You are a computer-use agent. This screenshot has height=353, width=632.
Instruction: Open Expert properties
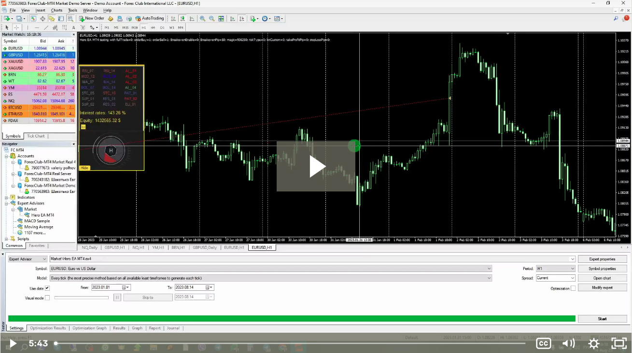(x=602, y=259)
